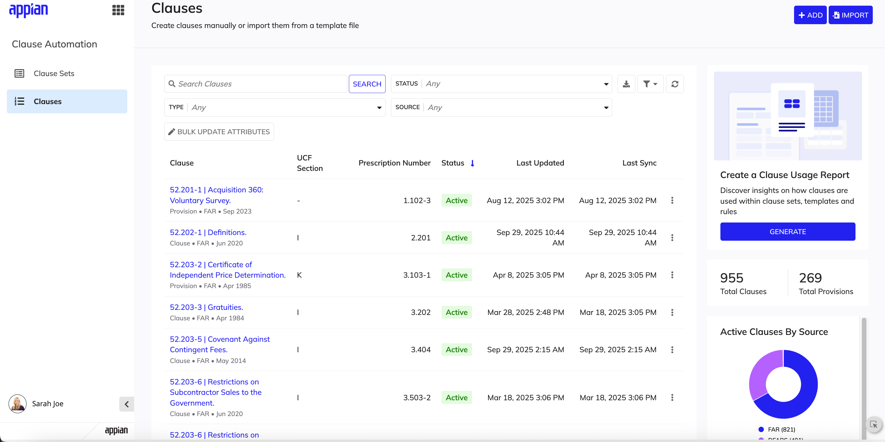The height and width of the screenshot is (442, 885).
Task: Open the Appian apps grid menu
Action: click(x=118, y=10)
